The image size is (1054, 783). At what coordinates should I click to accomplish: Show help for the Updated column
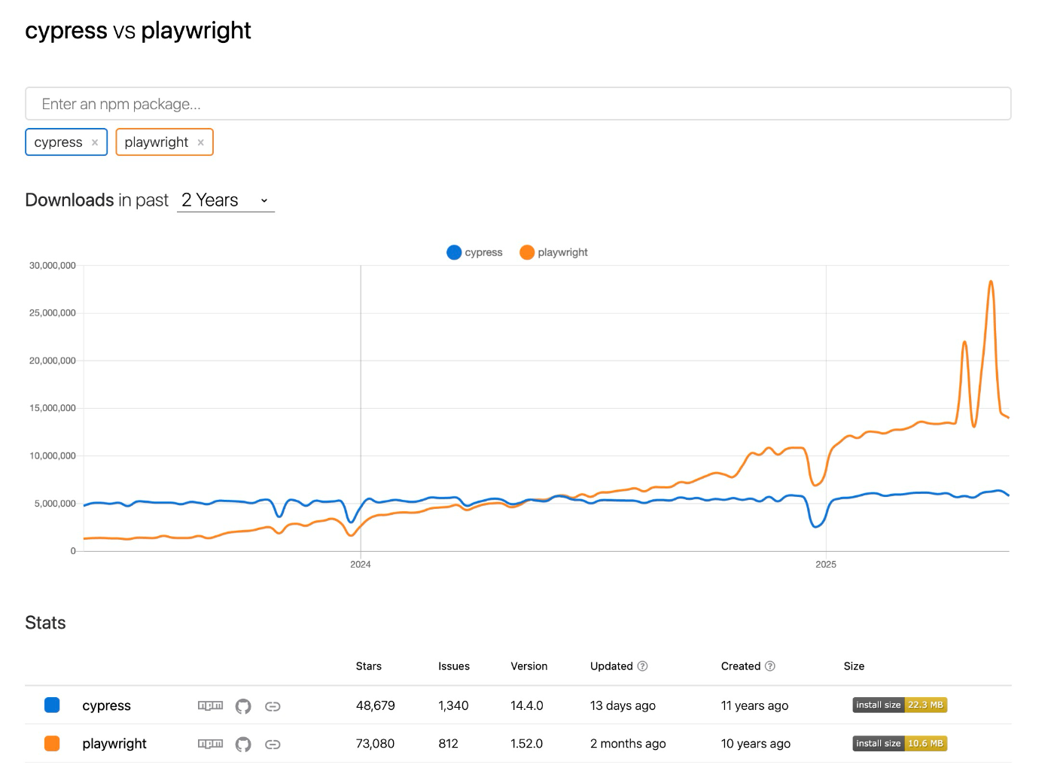(x=642, y=666)
